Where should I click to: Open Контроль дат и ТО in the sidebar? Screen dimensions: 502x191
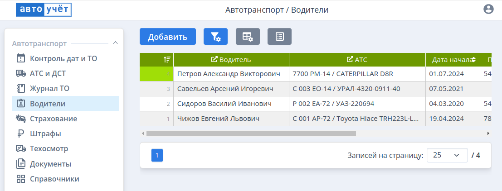tap(63, 58)
